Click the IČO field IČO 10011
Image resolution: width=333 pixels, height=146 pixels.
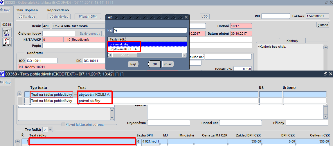tap(42, 61)
